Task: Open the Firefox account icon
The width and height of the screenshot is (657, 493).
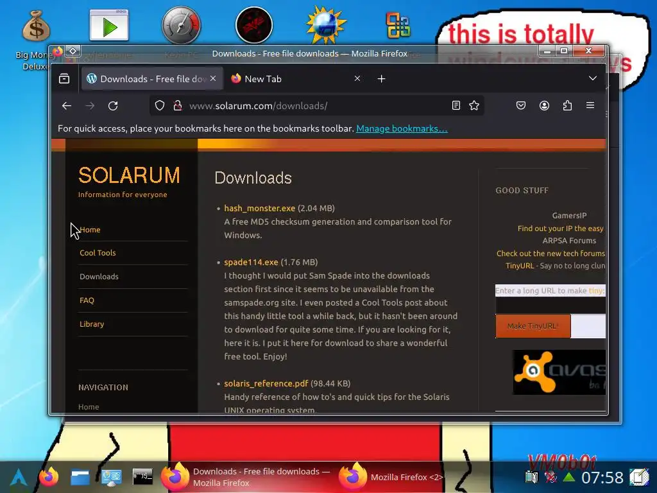Action: tap(544, 106)
